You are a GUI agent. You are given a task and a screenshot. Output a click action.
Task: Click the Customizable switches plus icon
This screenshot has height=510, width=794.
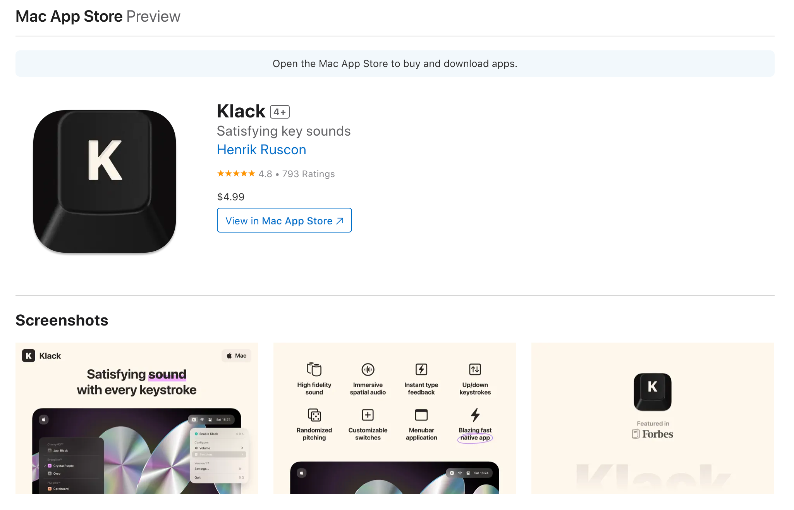pyautogui.click(x=368, y=415)
